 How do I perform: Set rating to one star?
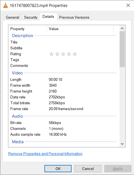click(x=51, y=54)
